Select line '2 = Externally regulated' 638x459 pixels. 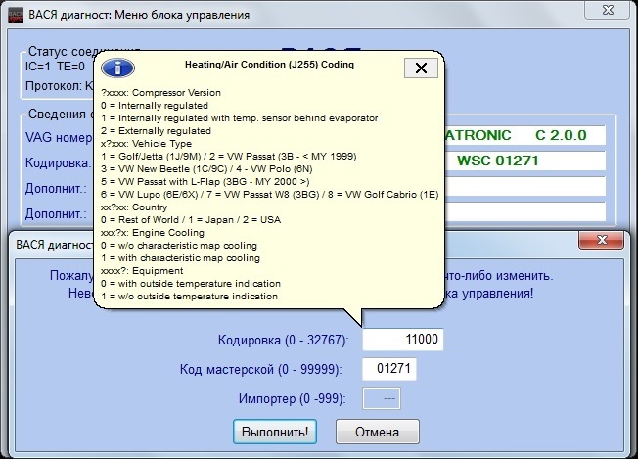[156, 131]
